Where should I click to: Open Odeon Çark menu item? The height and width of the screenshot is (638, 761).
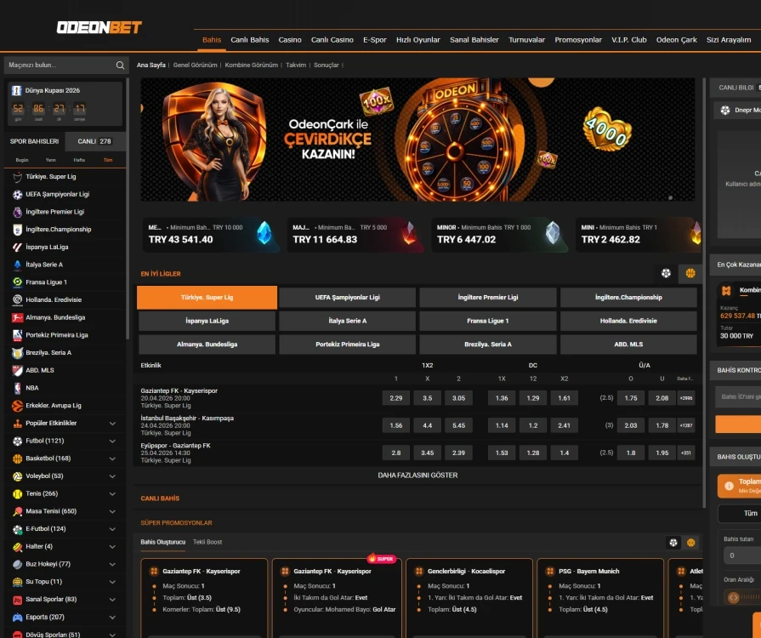pos(676,40)
